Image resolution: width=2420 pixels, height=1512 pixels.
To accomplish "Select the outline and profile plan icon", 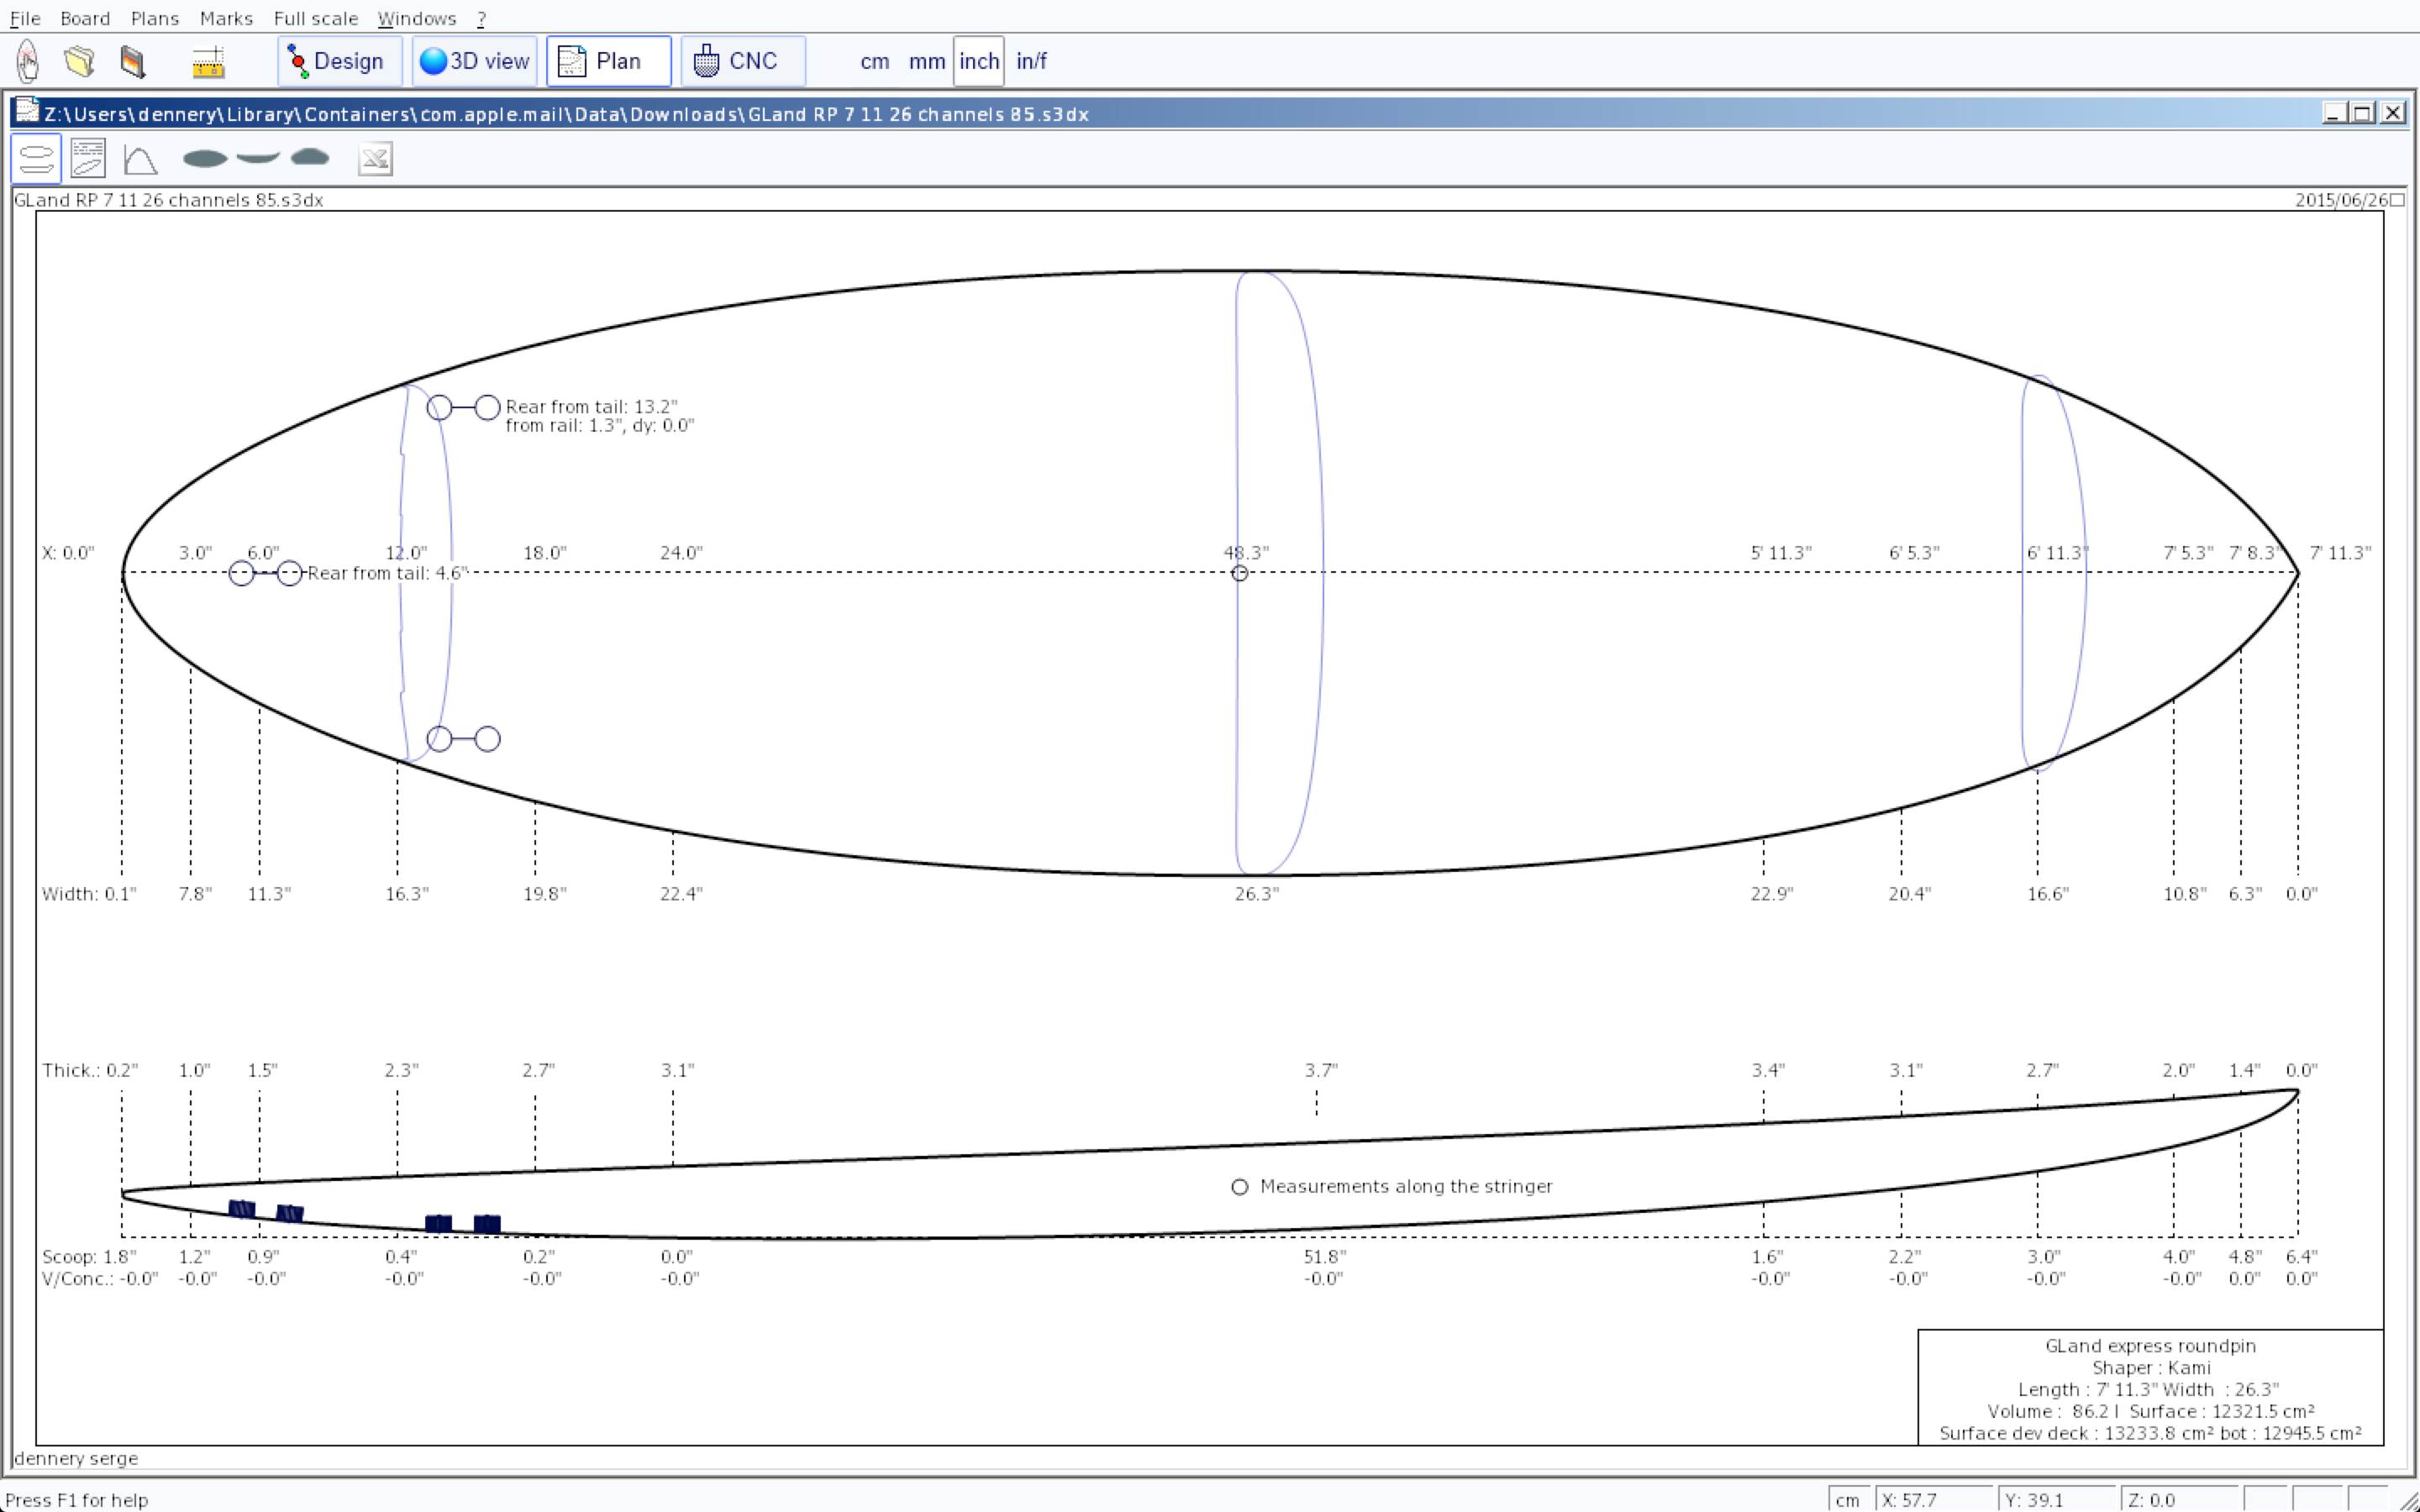I will (x=36, y=159).
